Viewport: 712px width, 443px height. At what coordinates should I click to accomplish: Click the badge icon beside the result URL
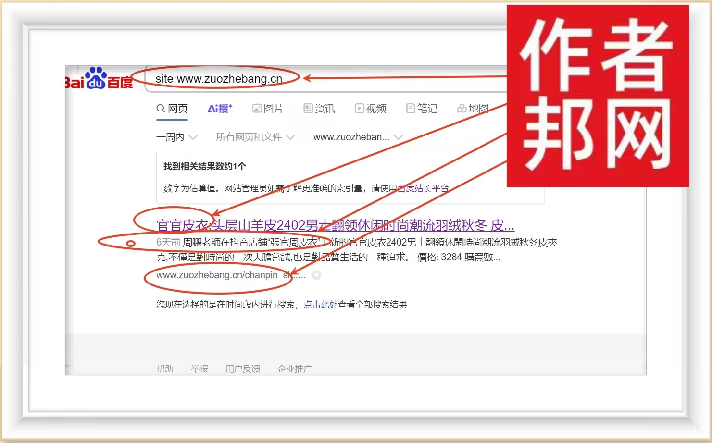click(x=316, y=275)
